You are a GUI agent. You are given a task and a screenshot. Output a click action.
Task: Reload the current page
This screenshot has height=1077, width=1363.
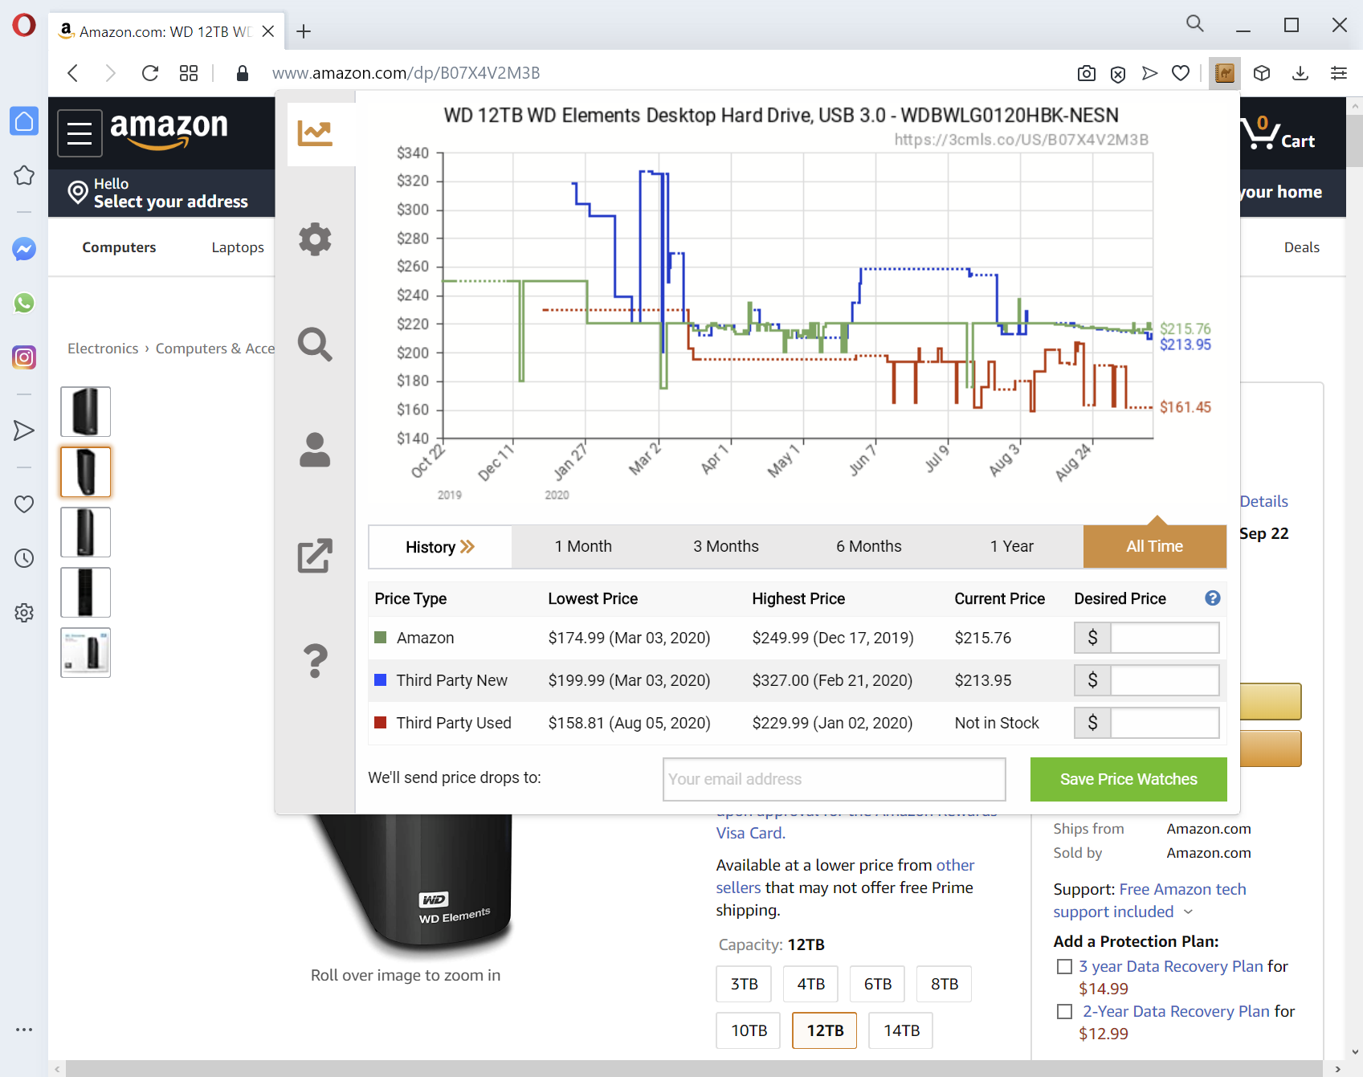(x=150, y=73)
